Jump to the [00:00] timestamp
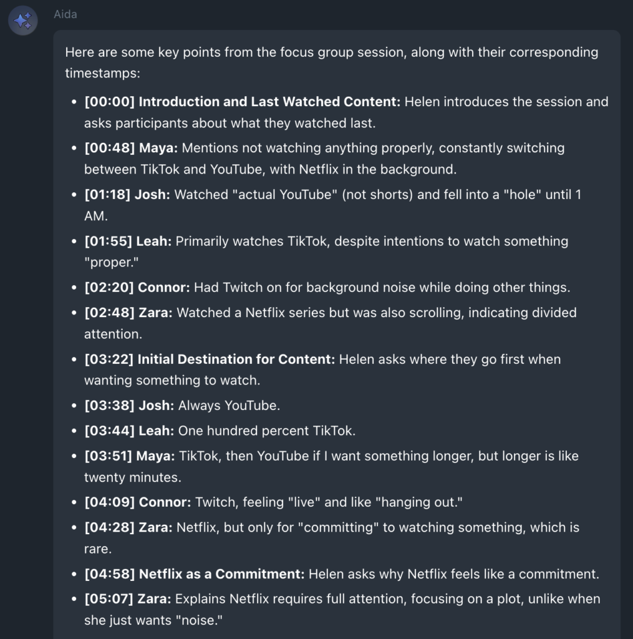The width and height of the screenshot is (633, 639). point(109,102)
